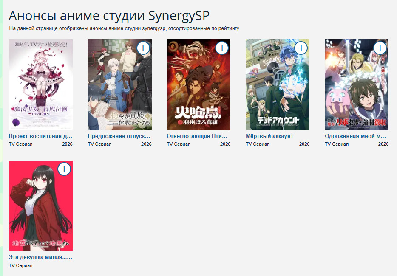Add Мёртвый аккаунт to list with plus
The height and width of the screenshot is (276, 397).
coord(301,48)
